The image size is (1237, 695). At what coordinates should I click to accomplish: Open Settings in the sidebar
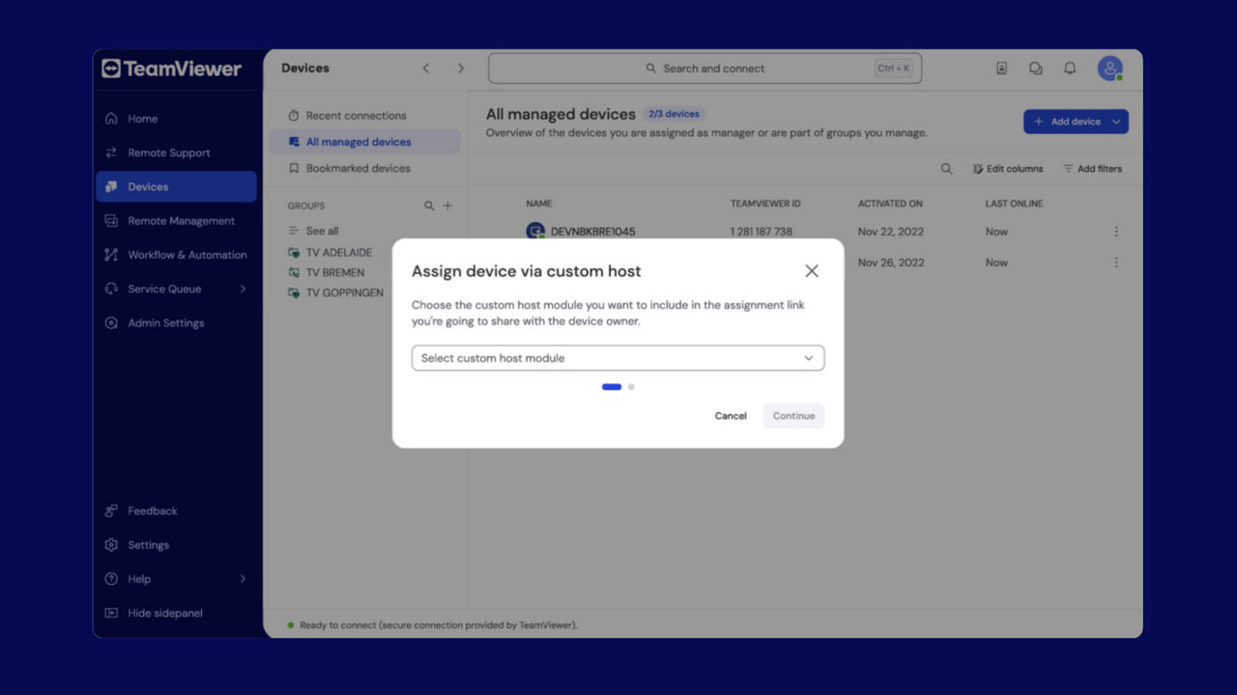click(x=176, y=545)
